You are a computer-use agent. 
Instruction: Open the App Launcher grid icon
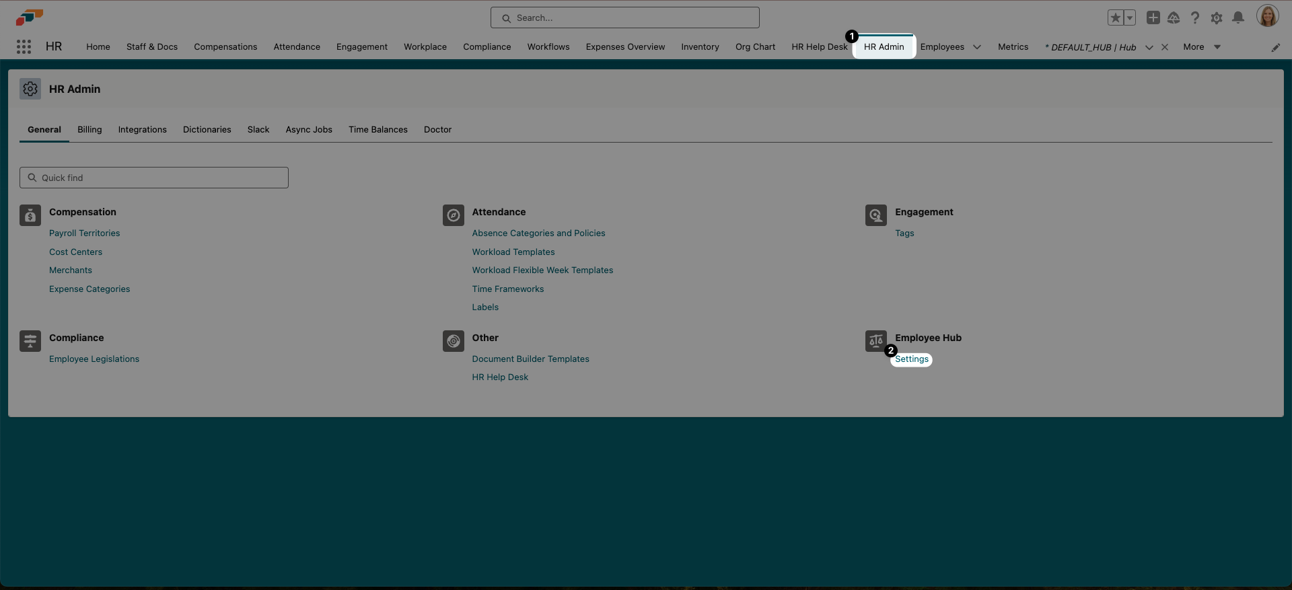24,46
